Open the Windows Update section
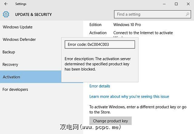Image resolution: width=194 pixels, height=134 pixels. (x=18, y=27)
